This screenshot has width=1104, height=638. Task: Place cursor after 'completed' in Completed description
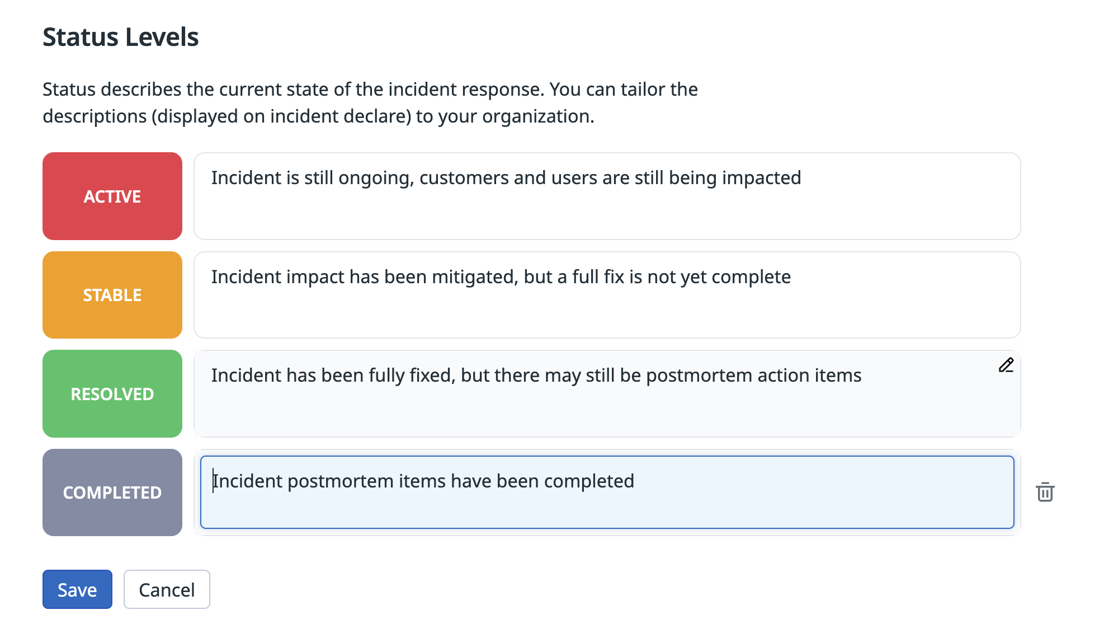coord(635,481)
